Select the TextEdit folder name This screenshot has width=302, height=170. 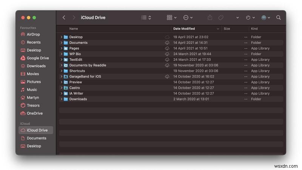[x=76, y=60]
